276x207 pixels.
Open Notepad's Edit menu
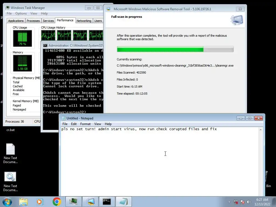point(74,124)
